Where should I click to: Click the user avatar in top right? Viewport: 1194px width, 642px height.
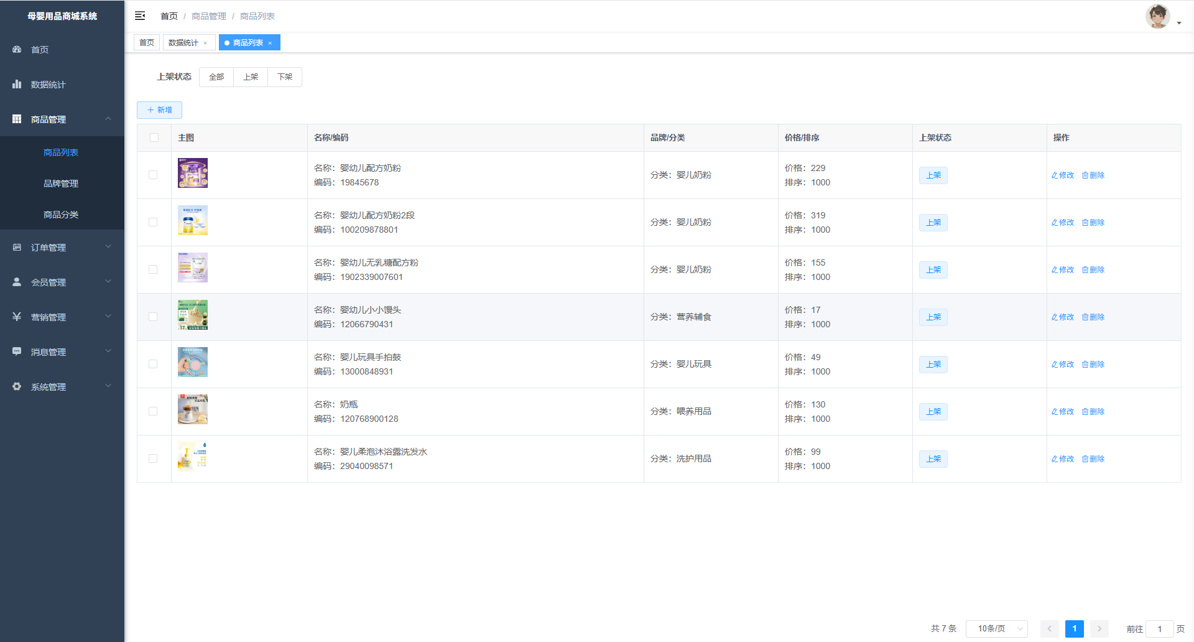[1157, 17]
